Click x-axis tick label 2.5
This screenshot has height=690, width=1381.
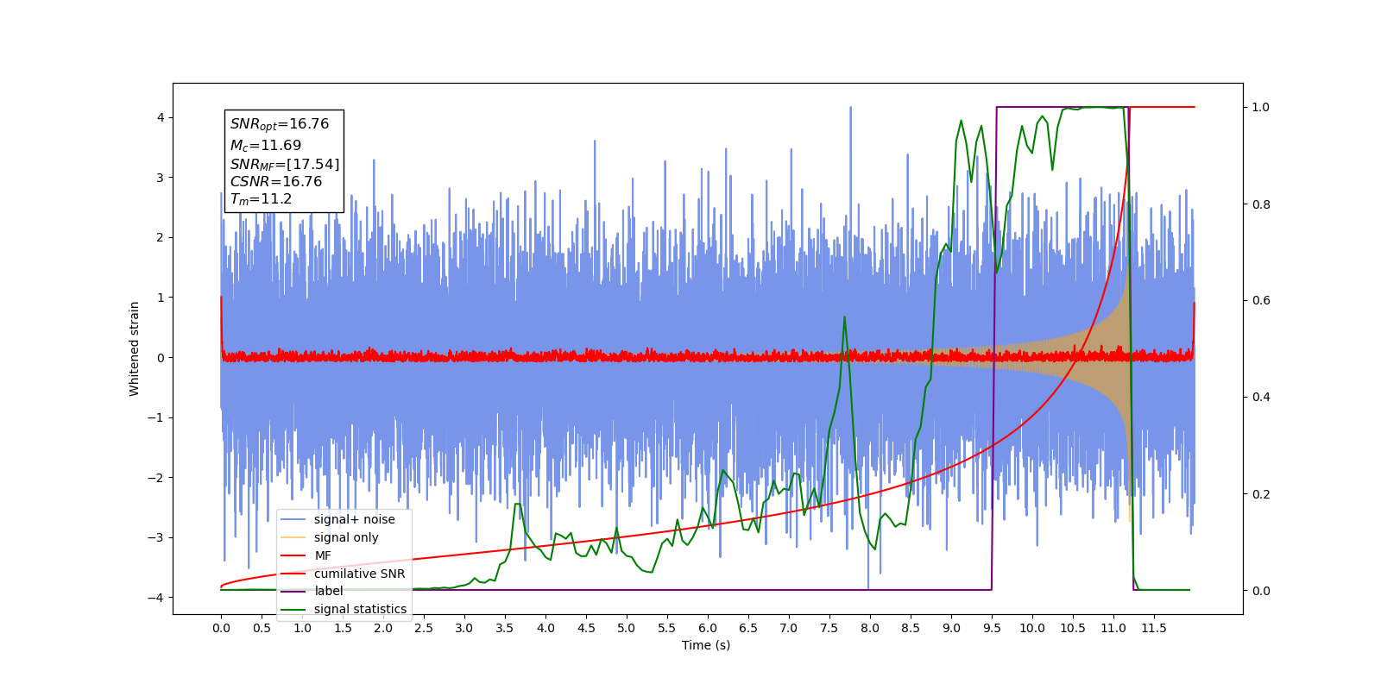point(424,628)
